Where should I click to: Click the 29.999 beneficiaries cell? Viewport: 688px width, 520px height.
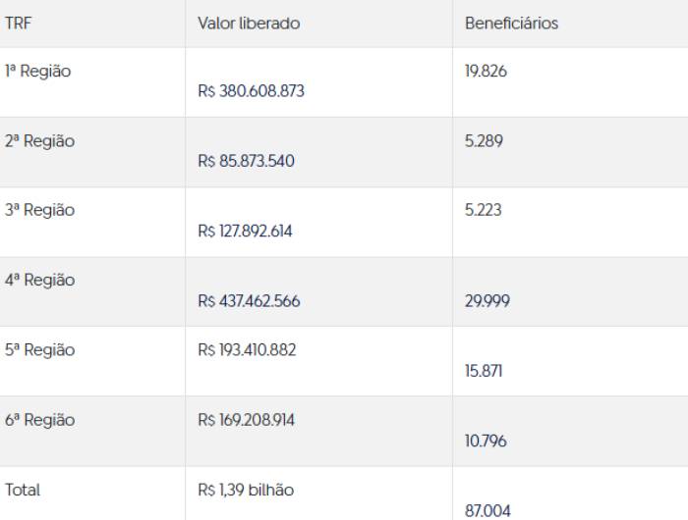(x=487, y=301)
